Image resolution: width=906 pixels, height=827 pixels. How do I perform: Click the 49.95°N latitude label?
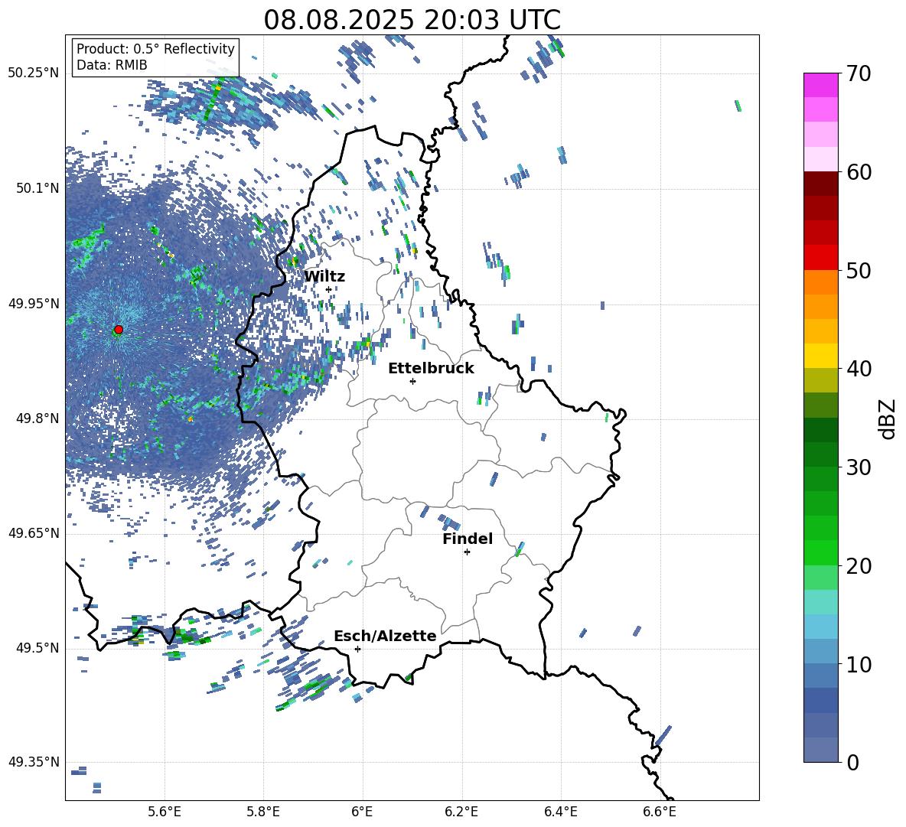click(x=34, y=304)
